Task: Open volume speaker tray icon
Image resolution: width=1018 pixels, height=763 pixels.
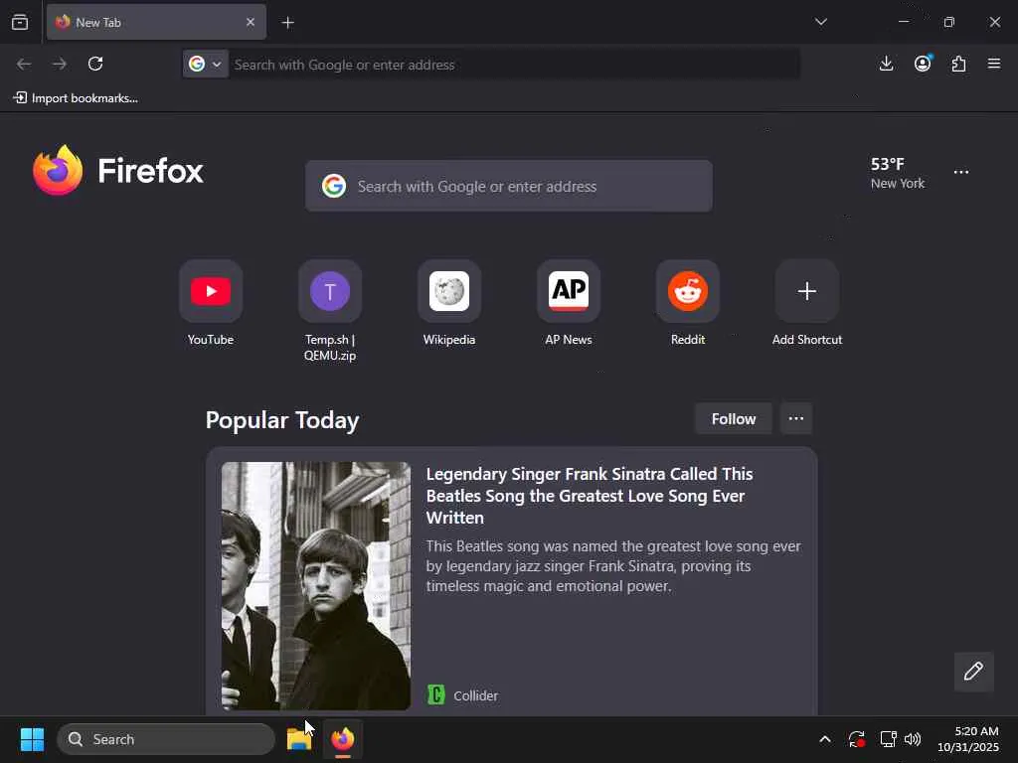Action: [x=913, y=739]
